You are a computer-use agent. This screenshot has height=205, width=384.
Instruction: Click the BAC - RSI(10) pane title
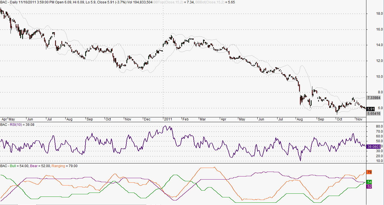[11, 124]
